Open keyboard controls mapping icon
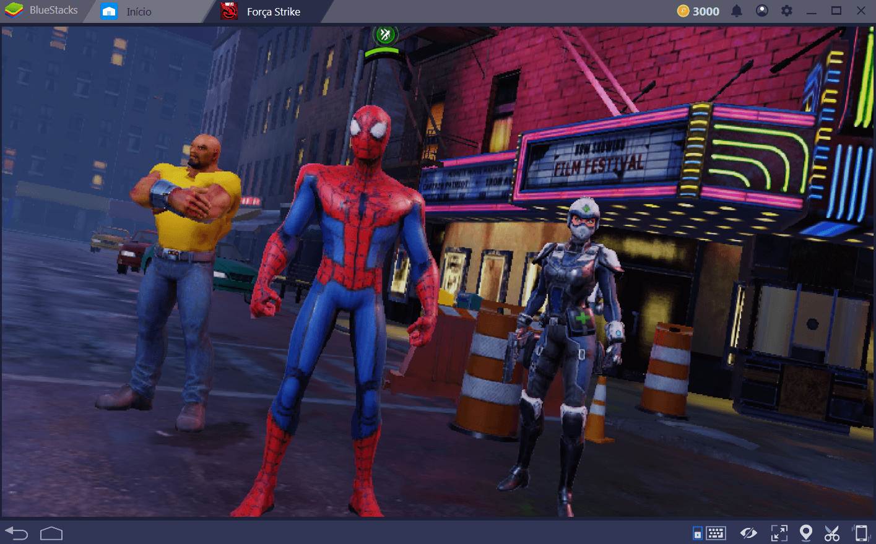The width and height of the screenshot is (876, 544). click(716, 533)
